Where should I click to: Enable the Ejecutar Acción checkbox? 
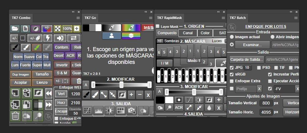click(270, 81)
